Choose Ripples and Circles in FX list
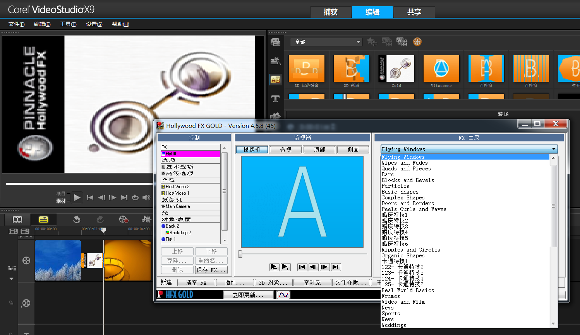The width and height of the screenshot is (580, 335). [x=411, y=250]
